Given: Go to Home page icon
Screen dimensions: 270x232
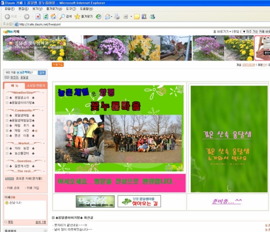Looking at the screenshot, I should (53, 17).
